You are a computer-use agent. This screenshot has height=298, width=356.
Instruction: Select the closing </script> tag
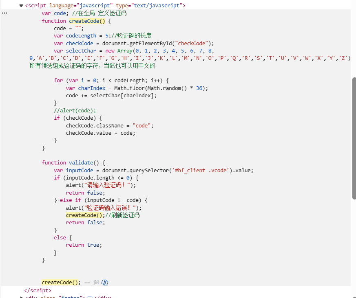38,290
